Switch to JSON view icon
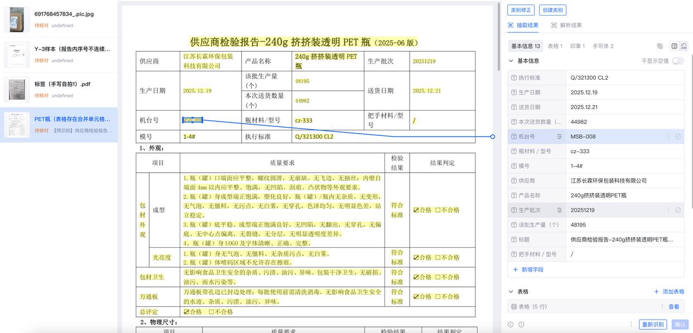Screen dimensions: 693x333 pos(684,46)
